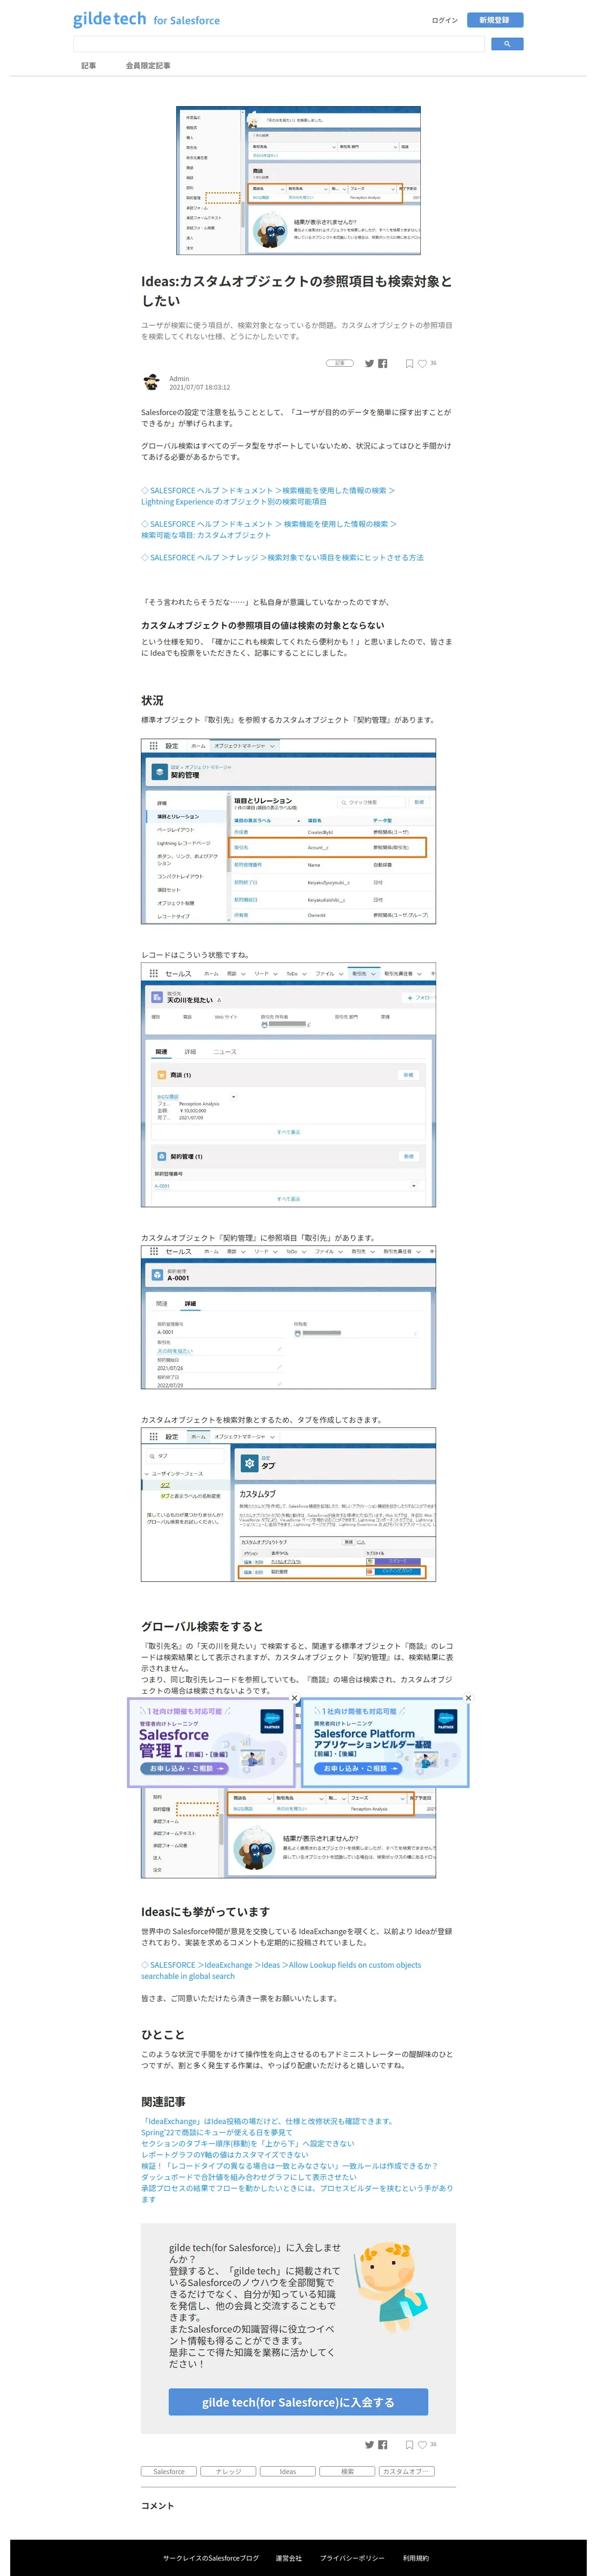Screen dimensions: 597x2576
Task: Like the article with heart near title
Action: [x=422, y=363]
